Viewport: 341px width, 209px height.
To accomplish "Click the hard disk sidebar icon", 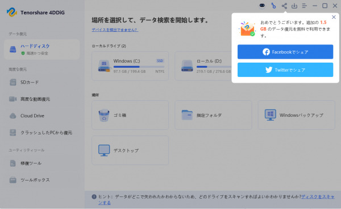I will point(13,49).
